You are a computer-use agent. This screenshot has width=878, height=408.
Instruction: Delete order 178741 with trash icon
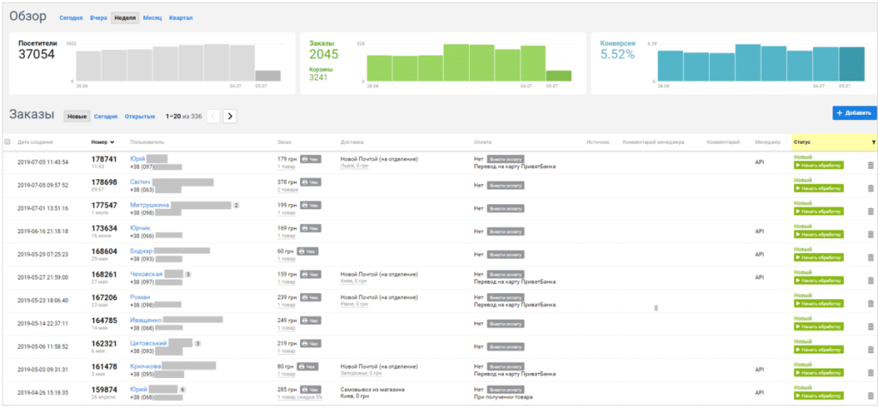pos(871,165)
